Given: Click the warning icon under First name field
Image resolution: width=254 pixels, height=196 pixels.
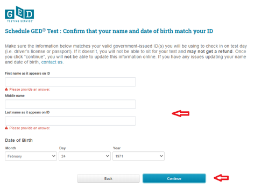Looking at the screenshot, I should pyautogui.click(x=6, y=89).
